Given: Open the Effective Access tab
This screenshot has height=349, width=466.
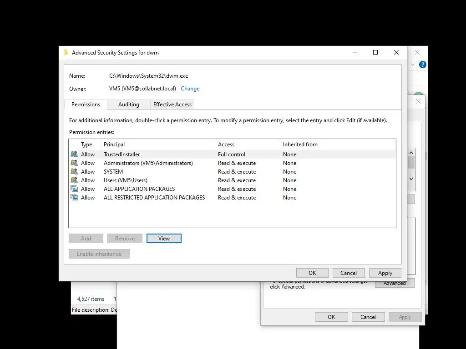Looking at the screenshot, I should [x=172, y=105].
